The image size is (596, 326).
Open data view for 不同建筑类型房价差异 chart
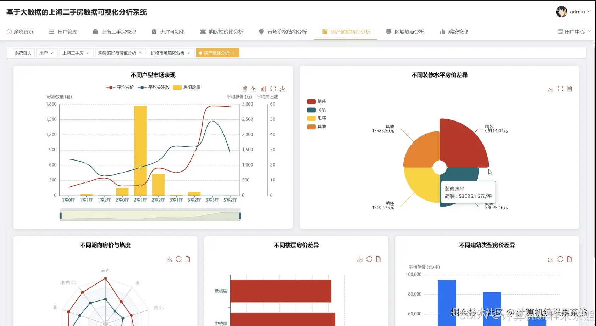pos(570,259)
